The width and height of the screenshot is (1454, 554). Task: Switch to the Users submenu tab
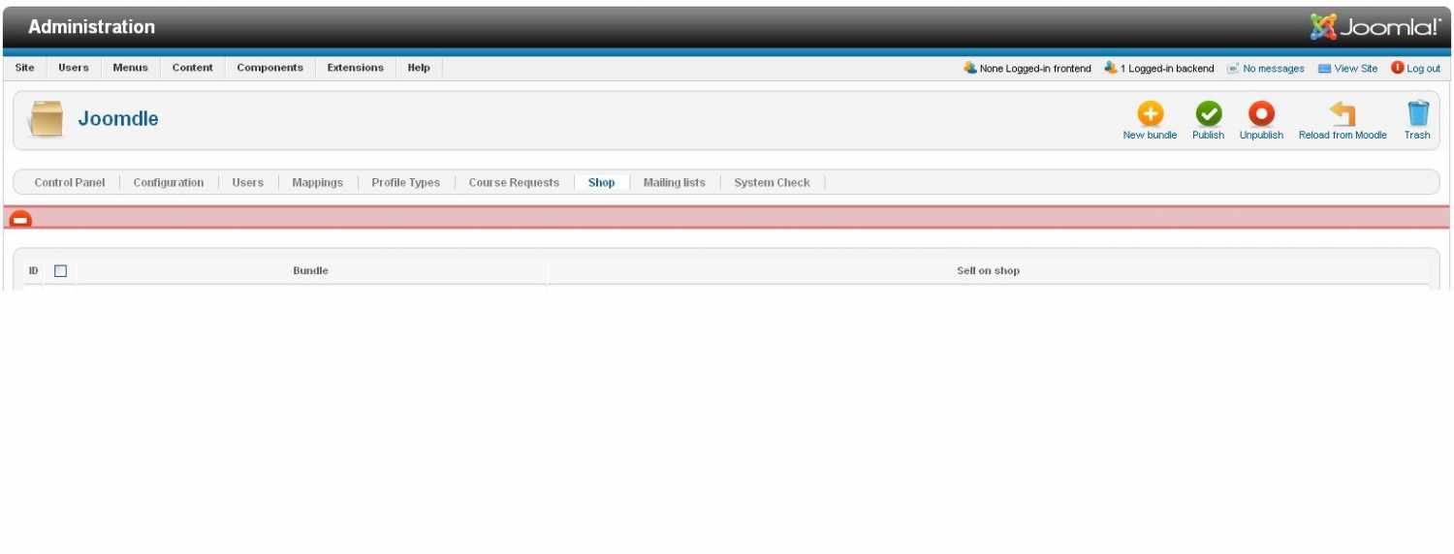pos(248,182)
